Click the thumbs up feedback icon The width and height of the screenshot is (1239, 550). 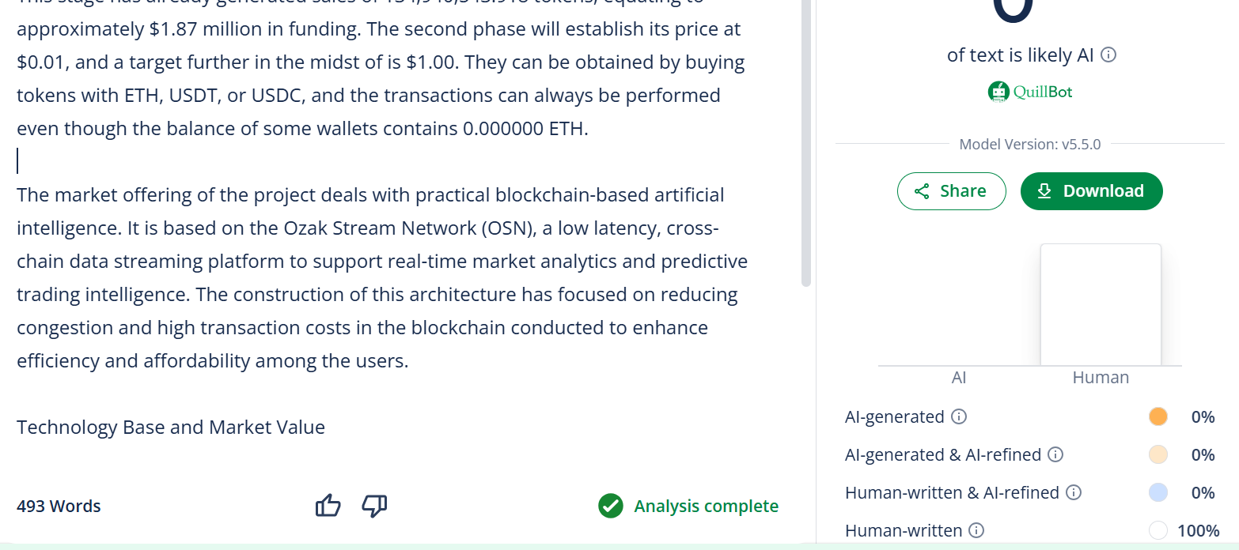click(328, 506)
